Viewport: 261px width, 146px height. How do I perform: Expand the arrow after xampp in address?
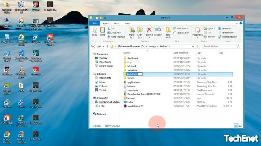click(x=157, y=47)
